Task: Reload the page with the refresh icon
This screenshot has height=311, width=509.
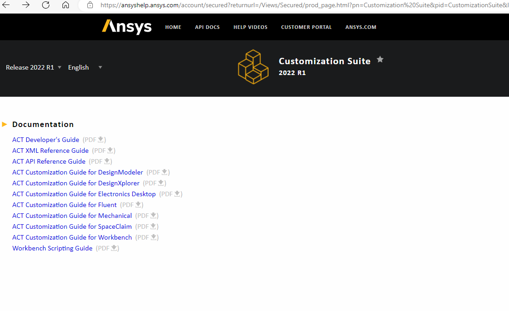Action: click(46, 5)
